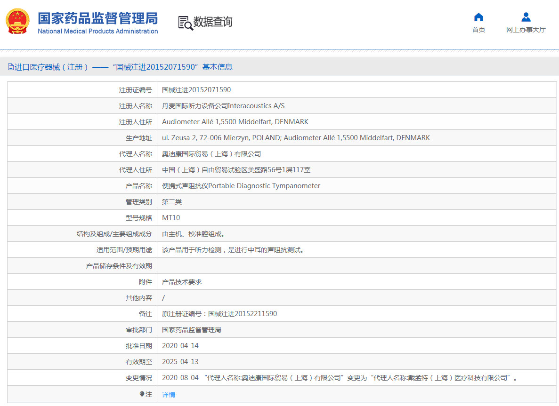Click the 产品技术要求 attachment entry
This screenshot has width=559, height=406.
pyautogui.click(x=182, y=282)
